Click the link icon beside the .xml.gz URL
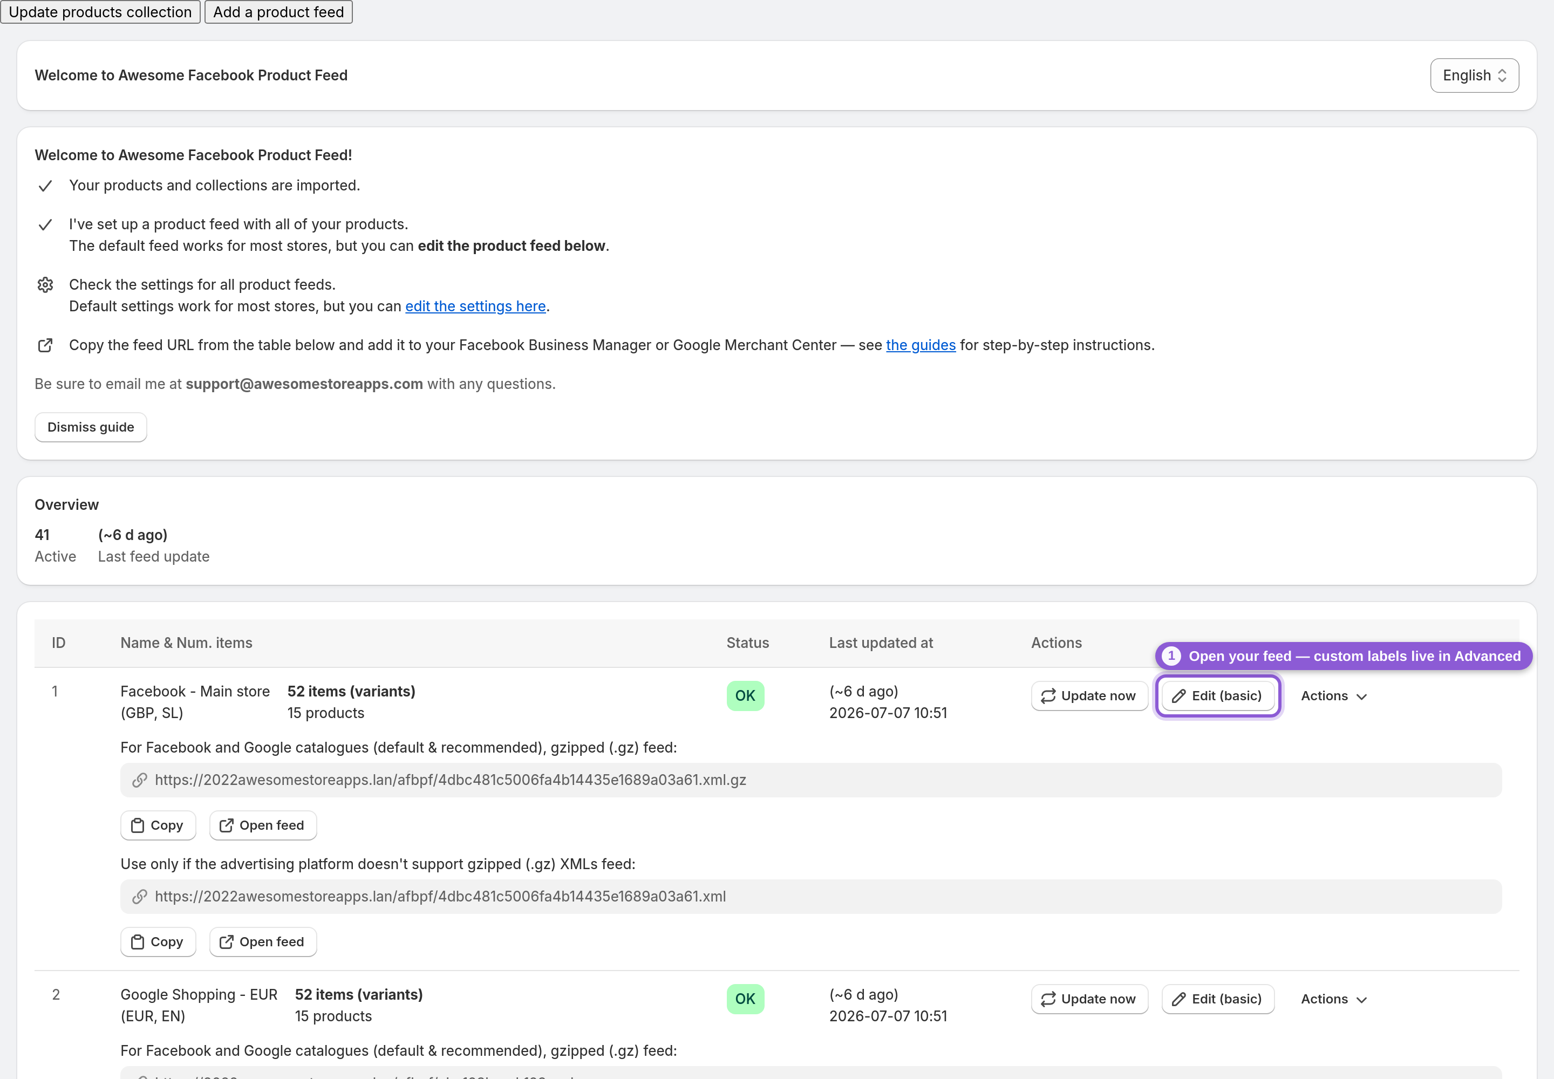This screenshot has height=1079, width=1554. tap(140, 780)
